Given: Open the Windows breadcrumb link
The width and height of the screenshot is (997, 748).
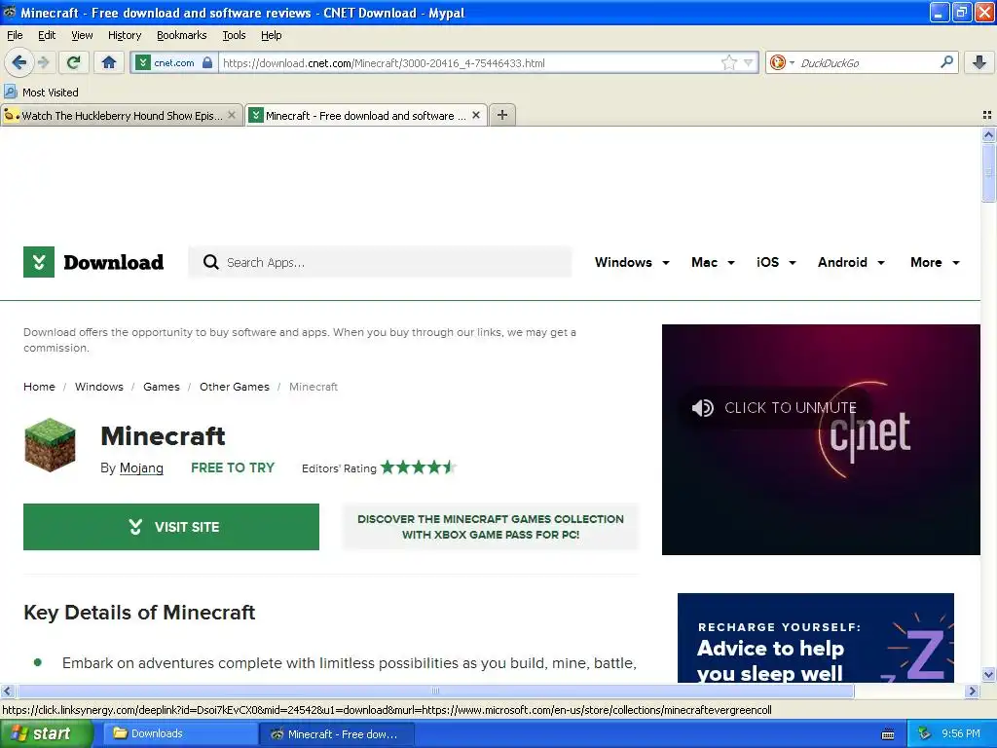Looking at the screenshot, I should click(99, 387).
